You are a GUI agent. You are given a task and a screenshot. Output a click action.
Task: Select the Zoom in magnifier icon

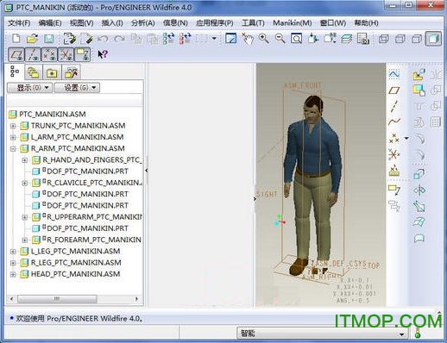tap(264, 38)
